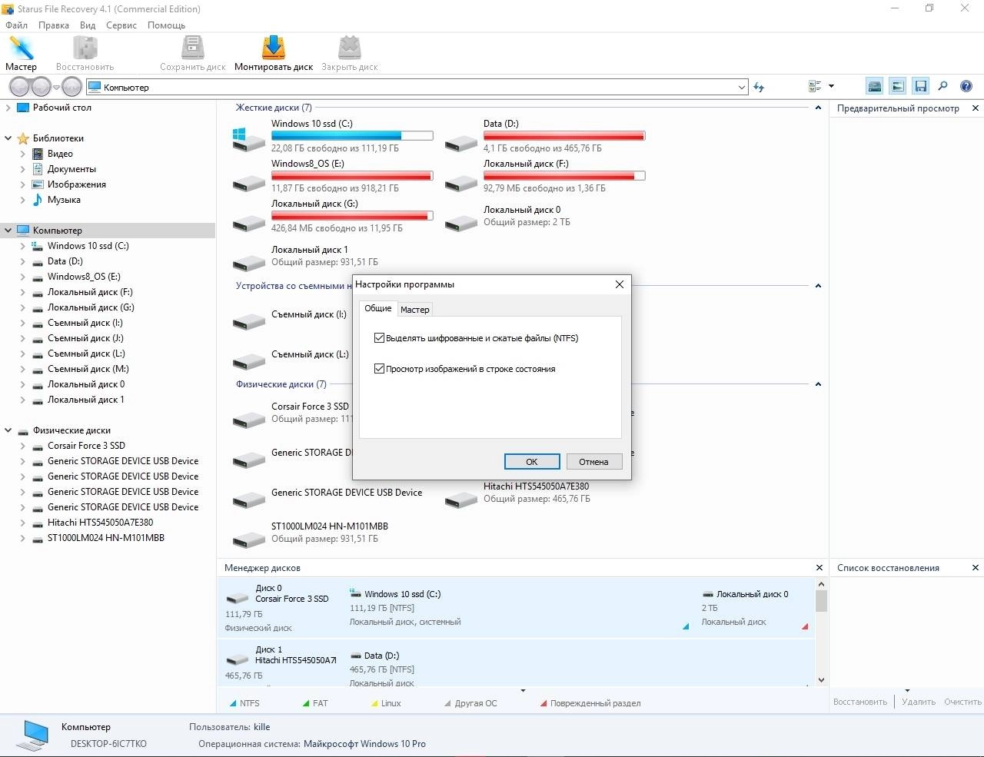Screen dimensions: 984x757
Task: Click Удалить below the recovery list
Action: 919,702
